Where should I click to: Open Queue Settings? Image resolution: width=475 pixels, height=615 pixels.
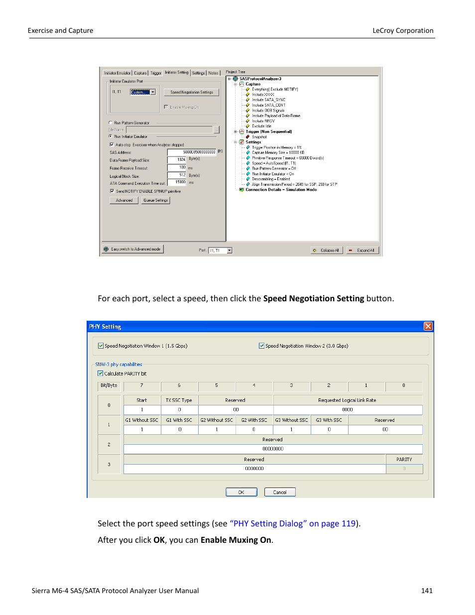(156, 200)
